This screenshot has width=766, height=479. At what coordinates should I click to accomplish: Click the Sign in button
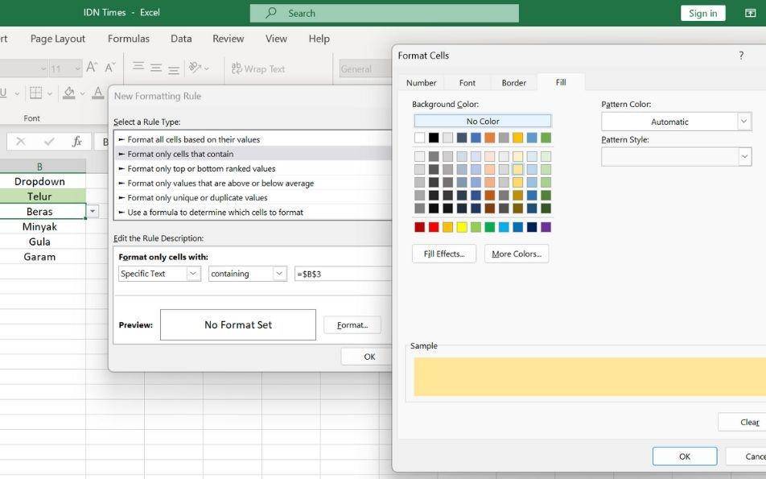(703, 13)
